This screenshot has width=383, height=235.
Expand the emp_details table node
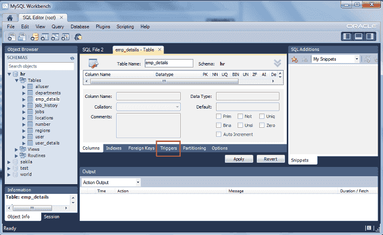[x=24, y=99]
